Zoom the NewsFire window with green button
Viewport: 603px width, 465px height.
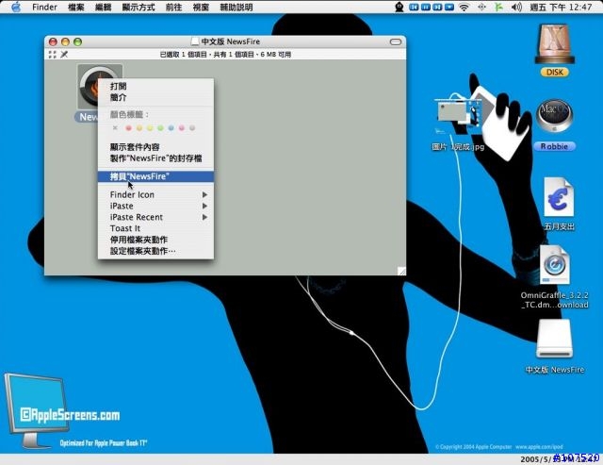[x=77, y=42]
